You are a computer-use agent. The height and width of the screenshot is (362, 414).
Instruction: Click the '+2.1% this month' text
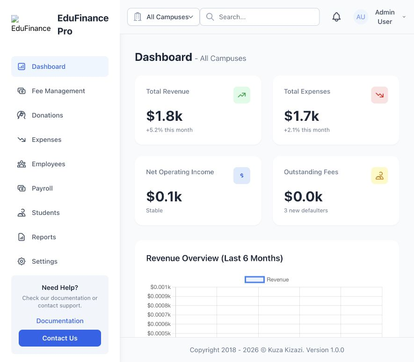[x=306, y=130]
